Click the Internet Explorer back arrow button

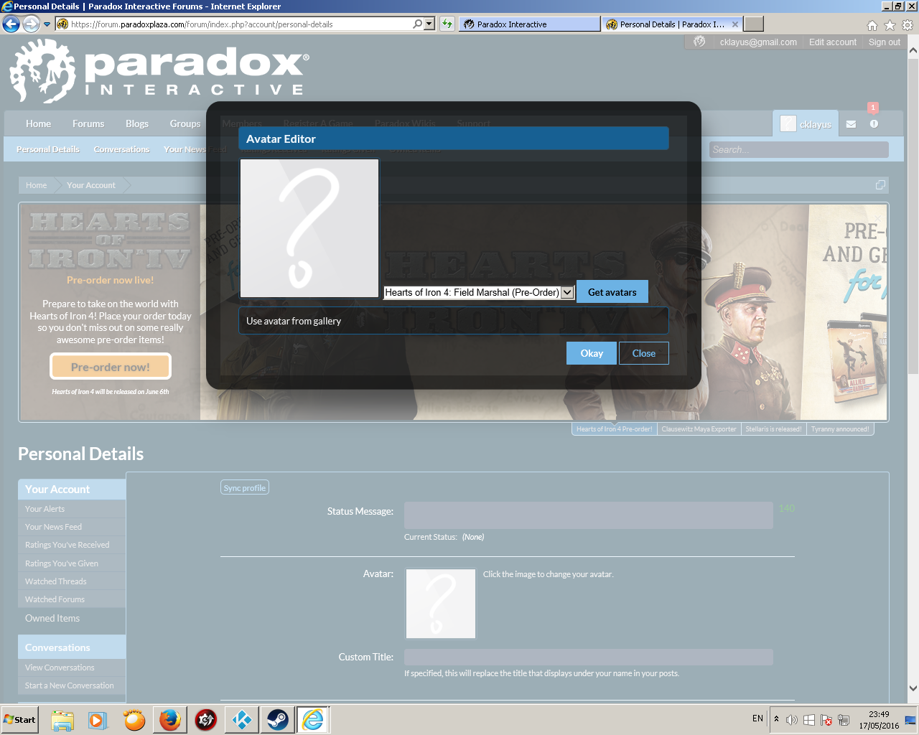pos(11,24)
